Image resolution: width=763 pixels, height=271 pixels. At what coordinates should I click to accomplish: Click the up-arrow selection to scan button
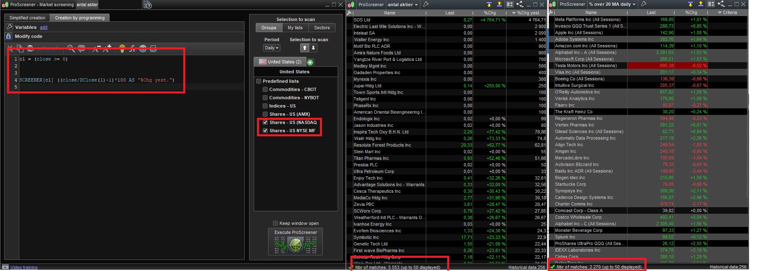pyautogui.click(x=305, y=48)
